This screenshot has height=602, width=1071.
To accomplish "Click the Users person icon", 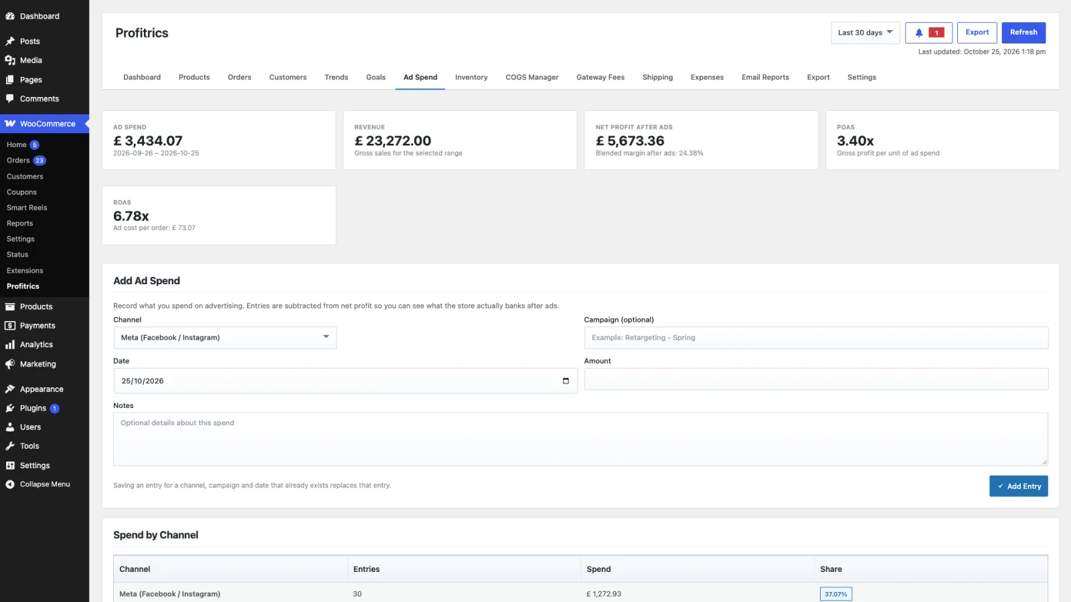I will (10, 427).
